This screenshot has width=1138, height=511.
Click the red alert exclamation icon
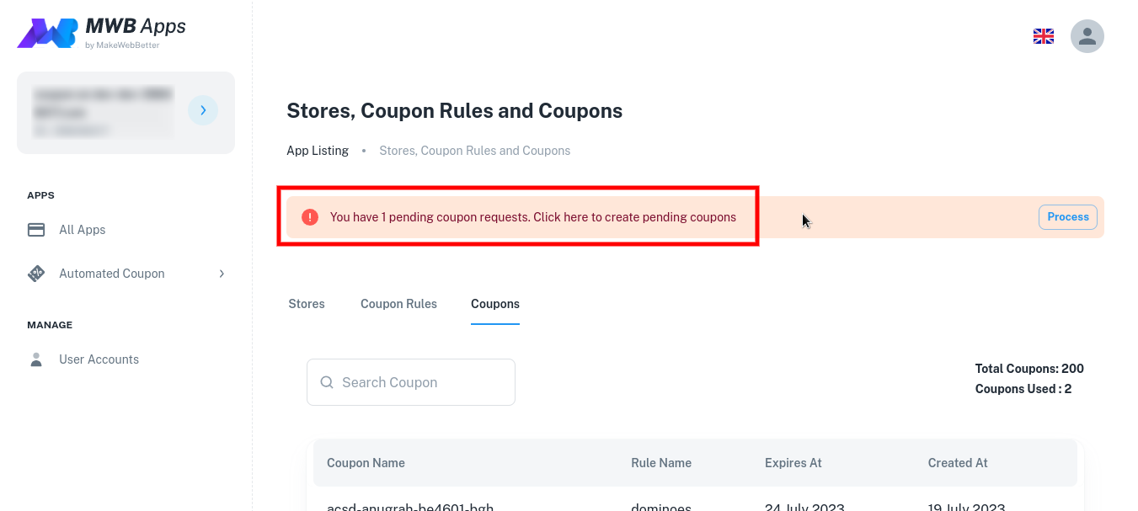[310, 217]
